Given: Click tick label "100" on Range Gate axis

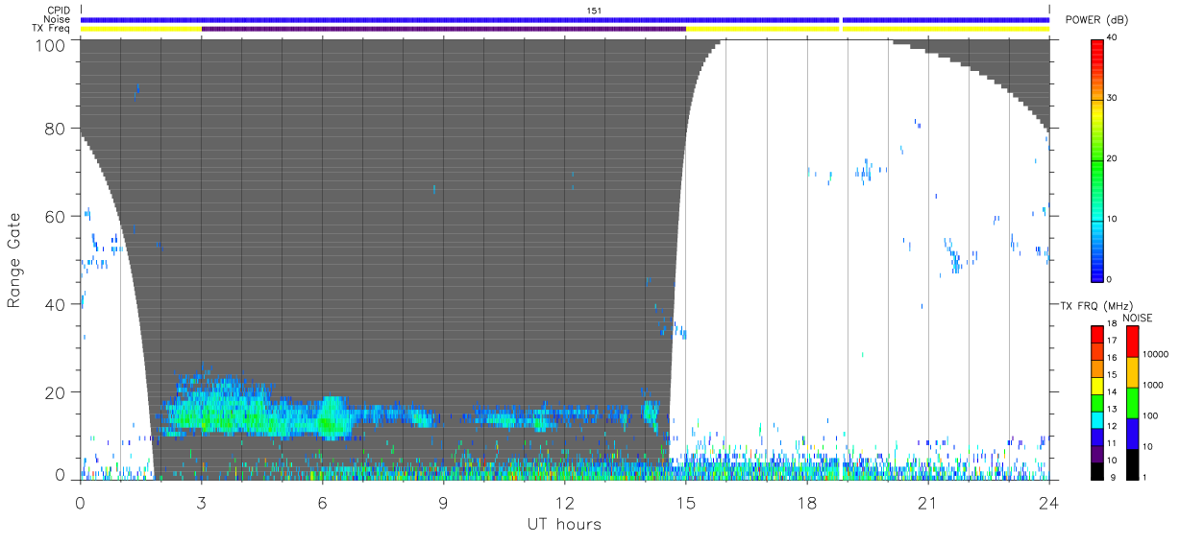Looking at the screenshot, I should [51, 45].
